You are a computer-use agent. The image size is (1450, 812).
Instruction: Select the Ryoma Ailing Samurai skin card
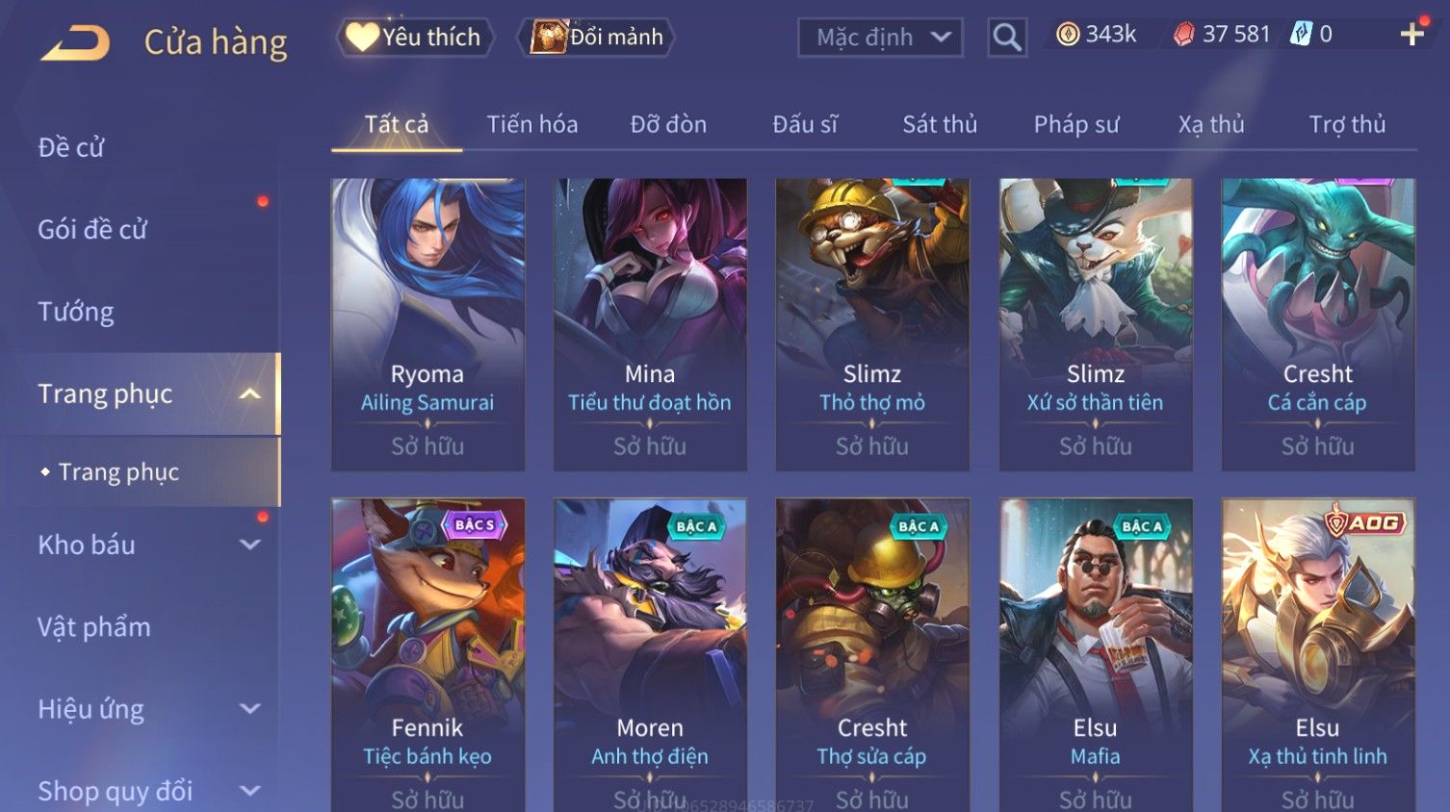click(x=427, y=324)
